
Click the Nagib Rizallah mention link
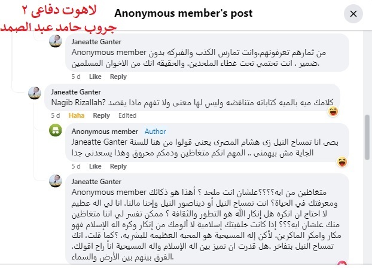tap(78, 102)
